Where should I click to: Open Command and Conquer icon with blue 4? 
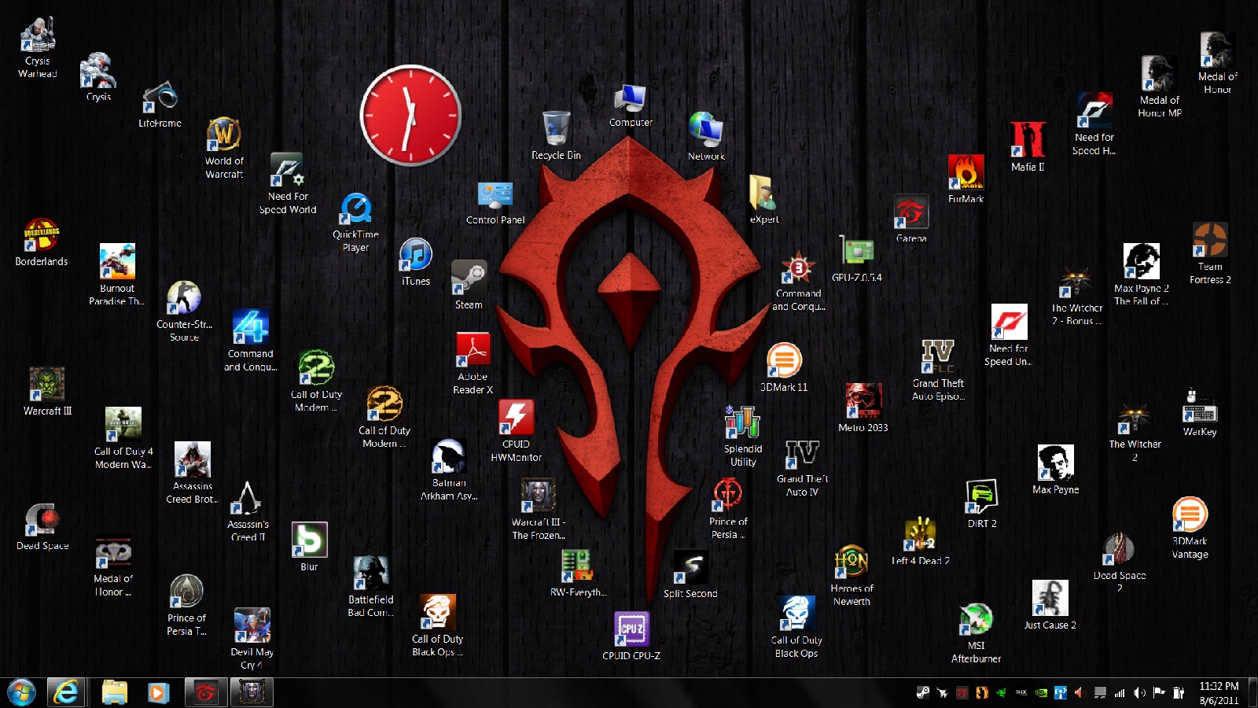click(251, 341)
